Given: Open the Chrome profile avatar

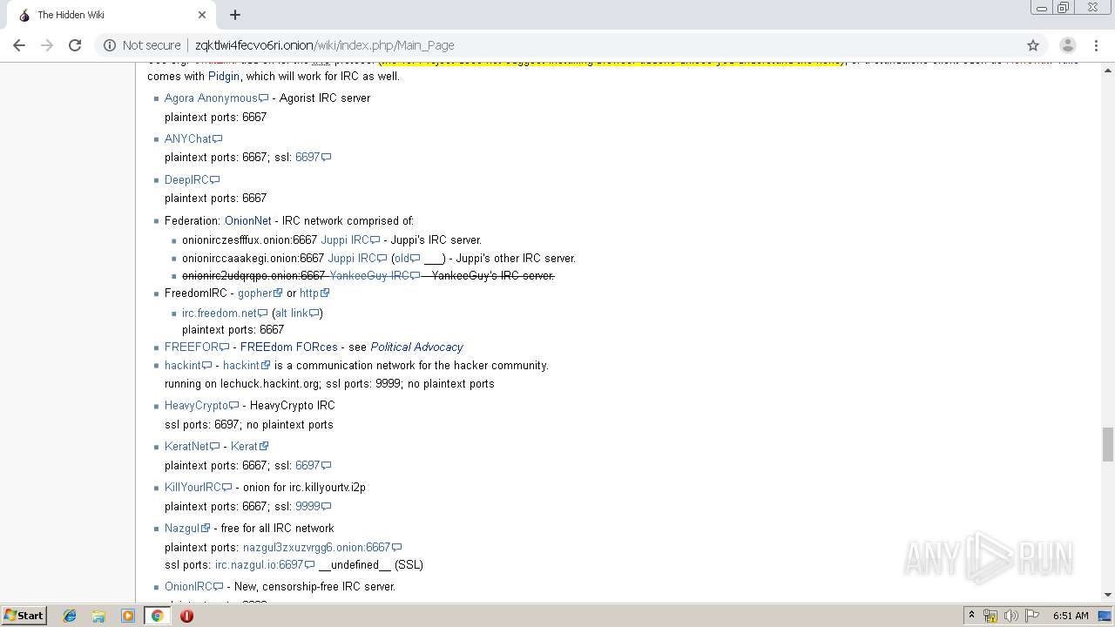Looking at the screenshot, I should [1067, 45].
